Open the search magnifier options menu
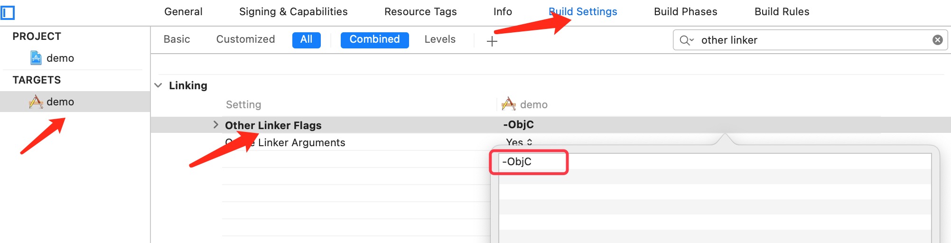 [686, 40]
